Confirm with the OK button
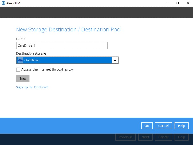193x145 pixels. tap(147, 126)
